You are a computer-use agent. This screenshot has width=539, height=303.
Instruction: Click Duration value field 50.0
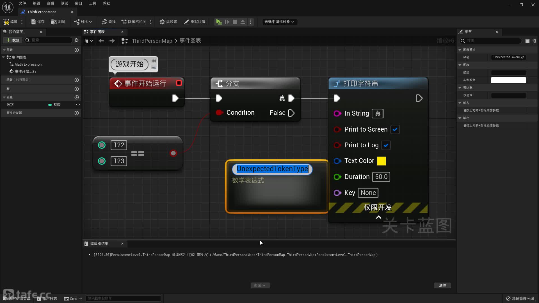381,177
